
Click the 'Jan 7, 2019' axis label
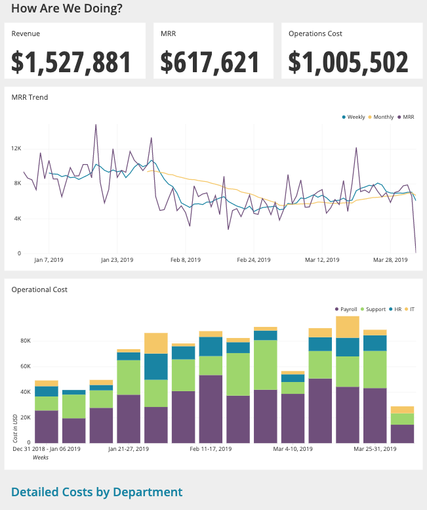[x=49, y=260]
